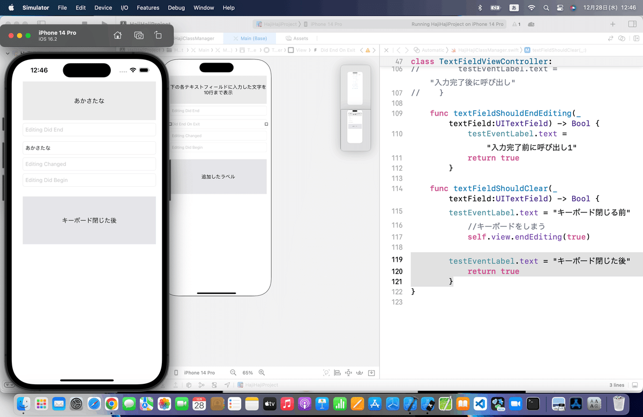Click the Align constraints icon in canvas bar
The height and width of the screenshot is (417, 643).
point(338,373)
